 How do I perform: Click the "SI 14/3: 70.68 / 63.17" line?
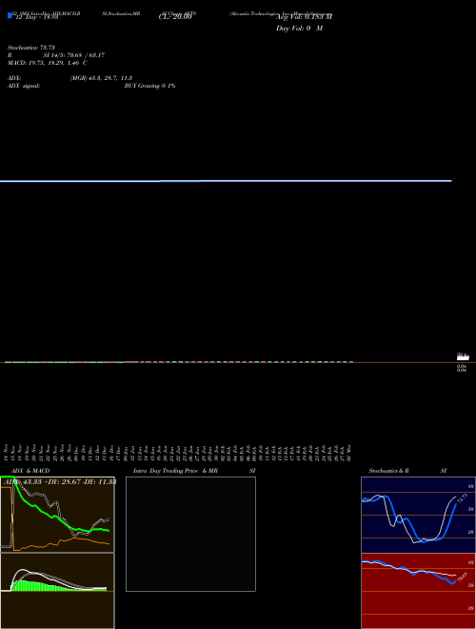tap(74, 55)
